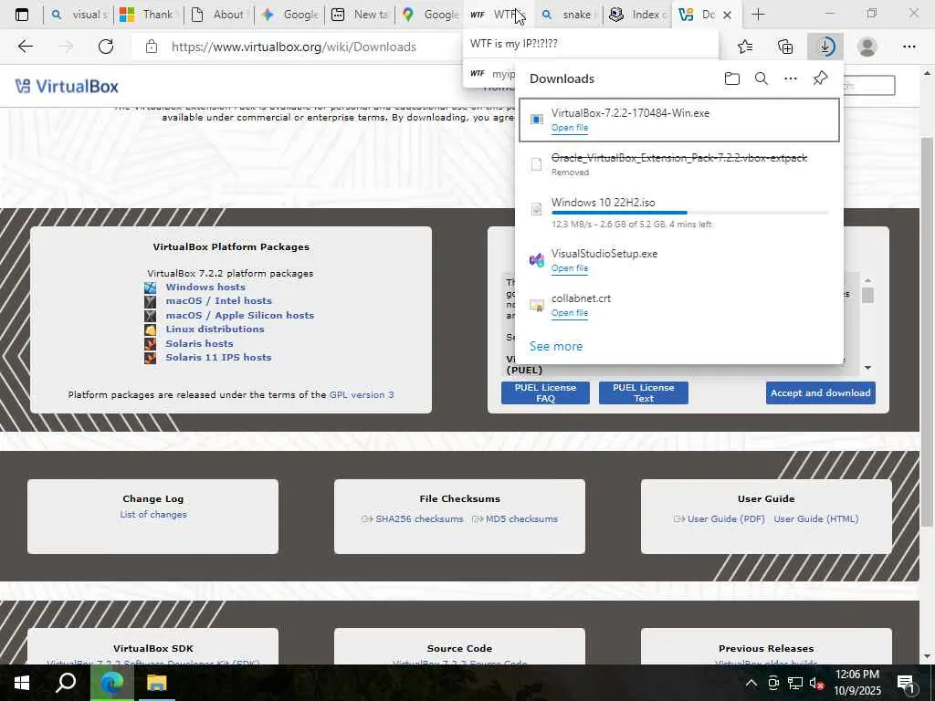Switch to the 'Index' tab

coord(638,15)
